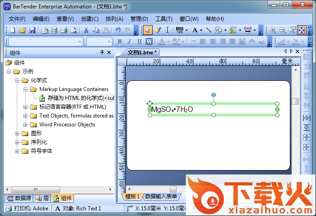Click the MgSO4•7H2O rich text object
Viewport: 316px width, 216px height.
tap(172, 110)
